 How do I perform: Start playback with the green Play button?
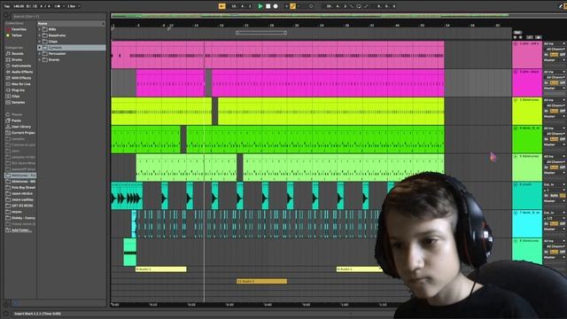[260, 6]
